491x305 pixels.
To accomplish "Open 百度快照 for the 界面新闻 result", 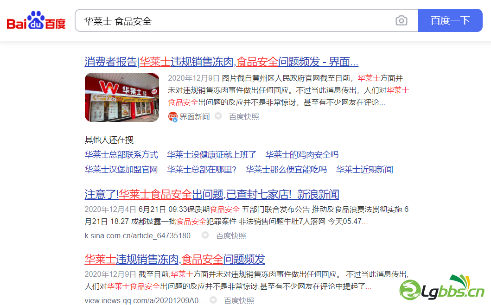I will [x=244, y=117].
